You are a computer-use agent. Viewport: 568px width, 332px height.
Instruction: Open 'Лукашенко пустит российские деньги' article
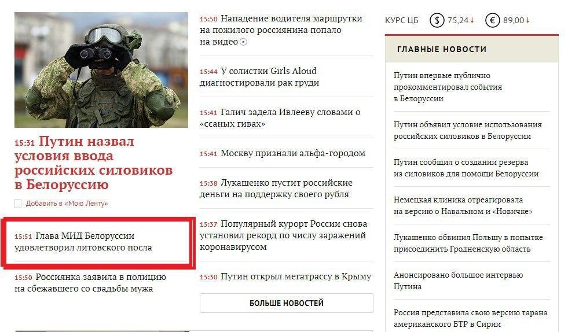point(276,188)
